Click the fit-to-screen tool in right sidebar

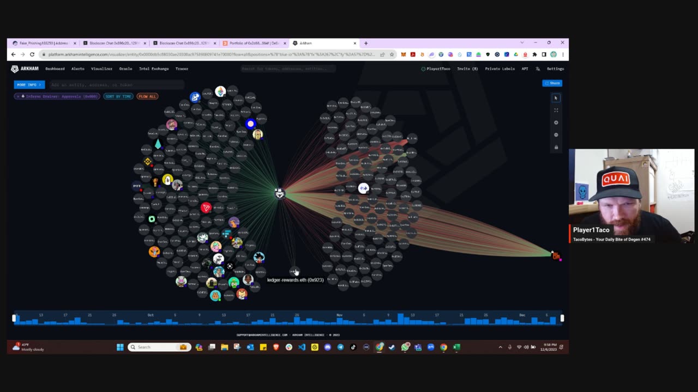556,111
